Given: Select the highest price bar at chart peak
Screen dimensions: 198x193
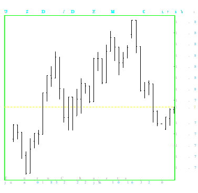Looking at the screenshot, I should (x=134, y=36).
